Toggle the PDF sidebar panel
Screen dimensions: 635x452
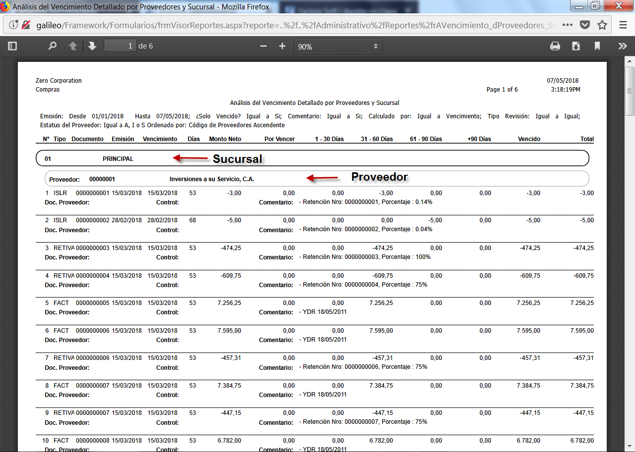[12, 46]
